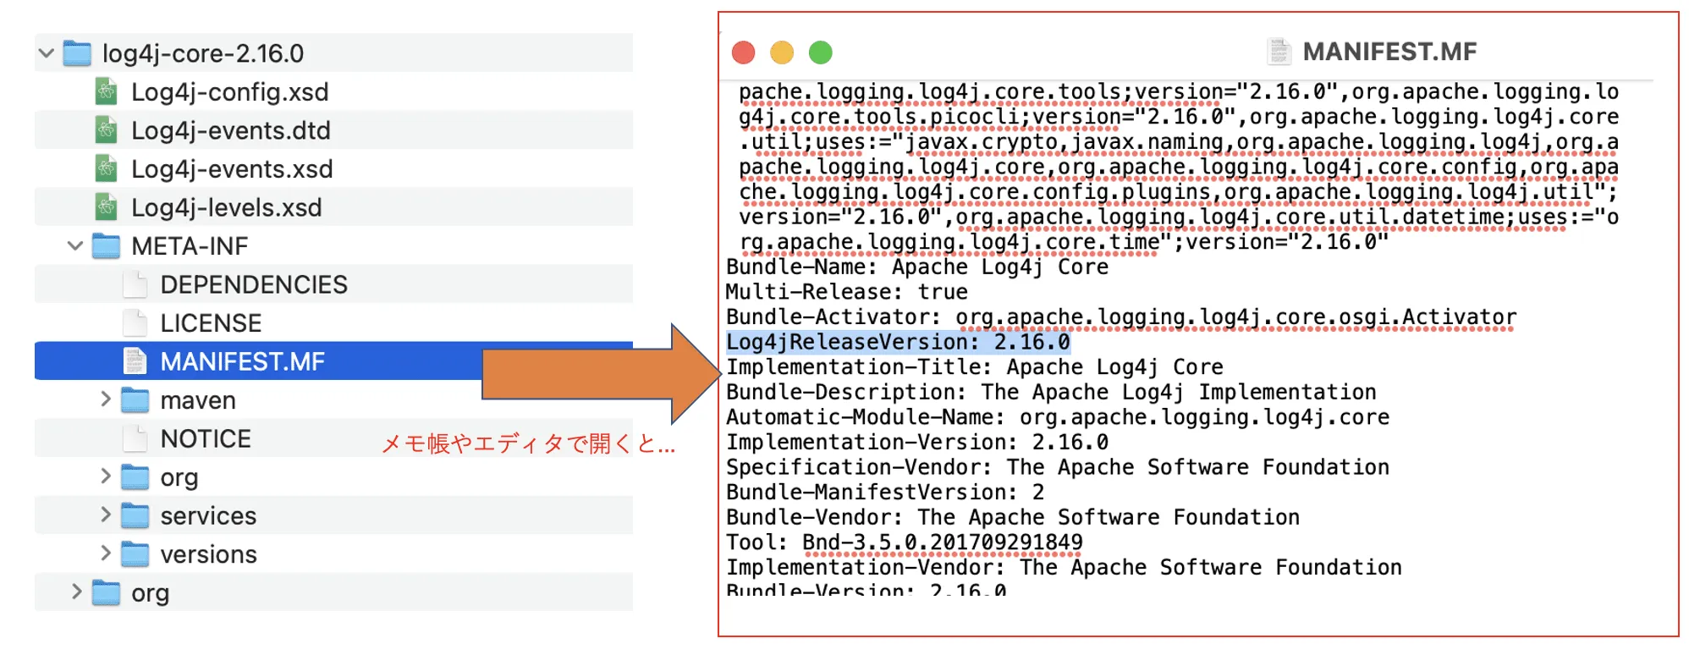1689x655 pixels.
Task: Click the Bundle-Activator line
Action: [x=1121, y=317]
